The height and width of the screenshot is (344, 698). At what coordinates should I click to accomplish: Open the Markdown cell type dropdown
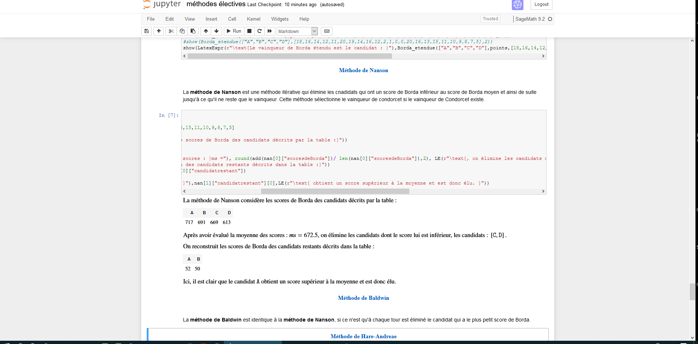pos(297,32)
